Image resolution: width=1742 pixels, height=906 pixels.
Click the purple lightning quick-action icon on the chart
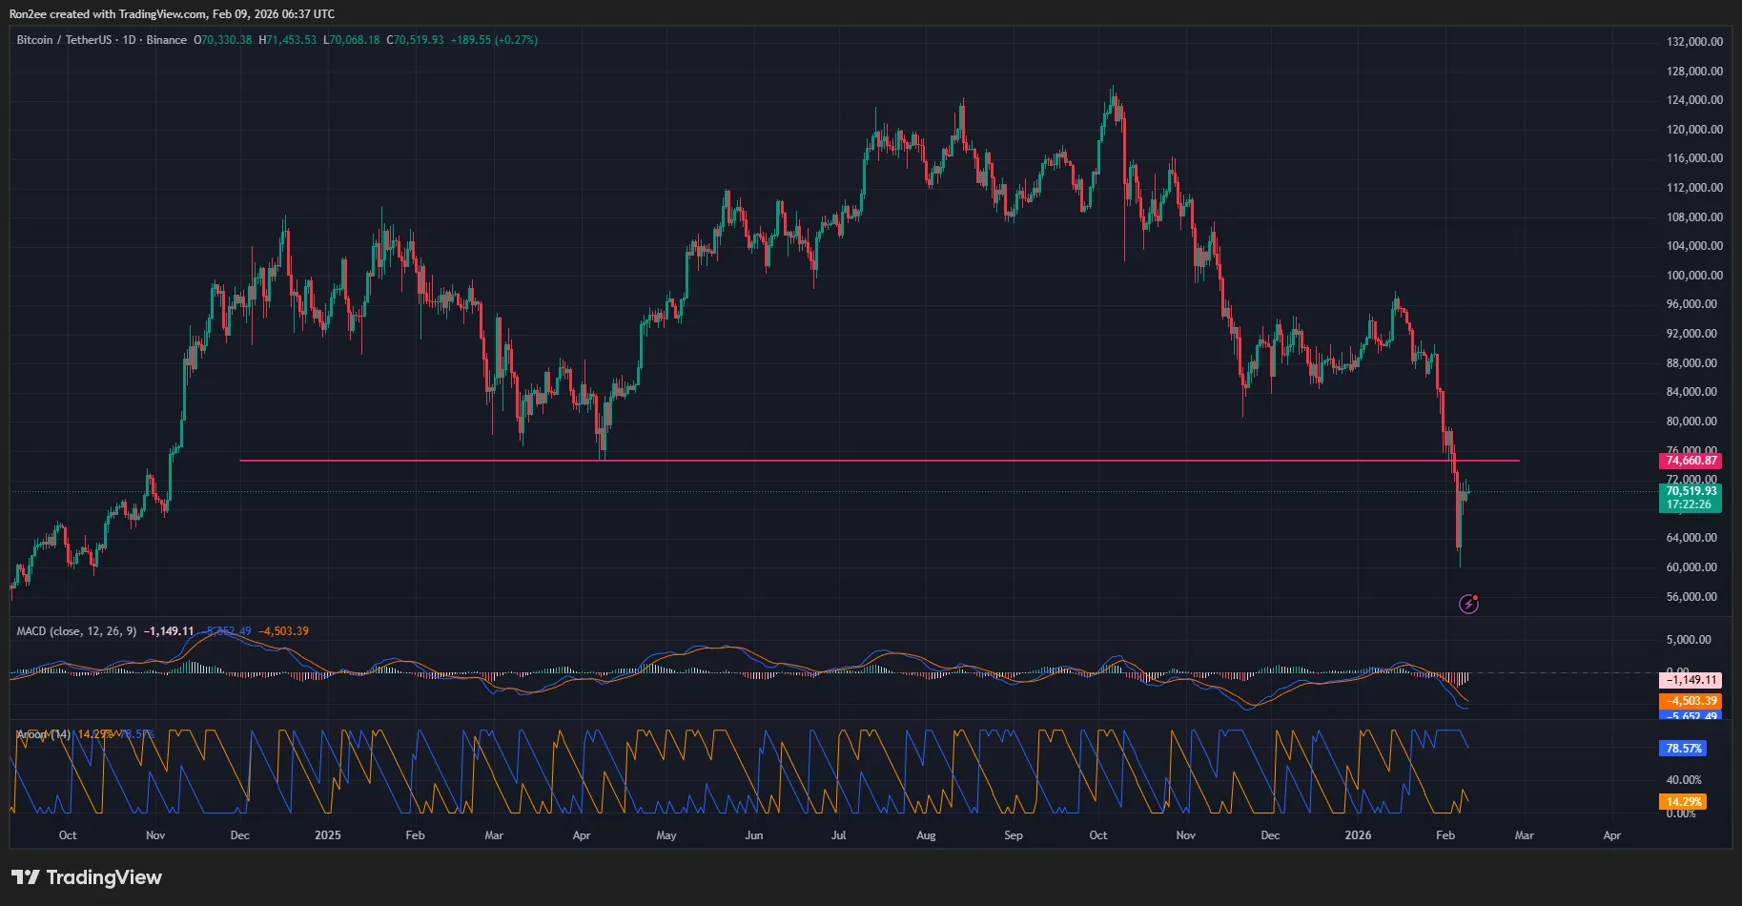(x=1467, y=604)
